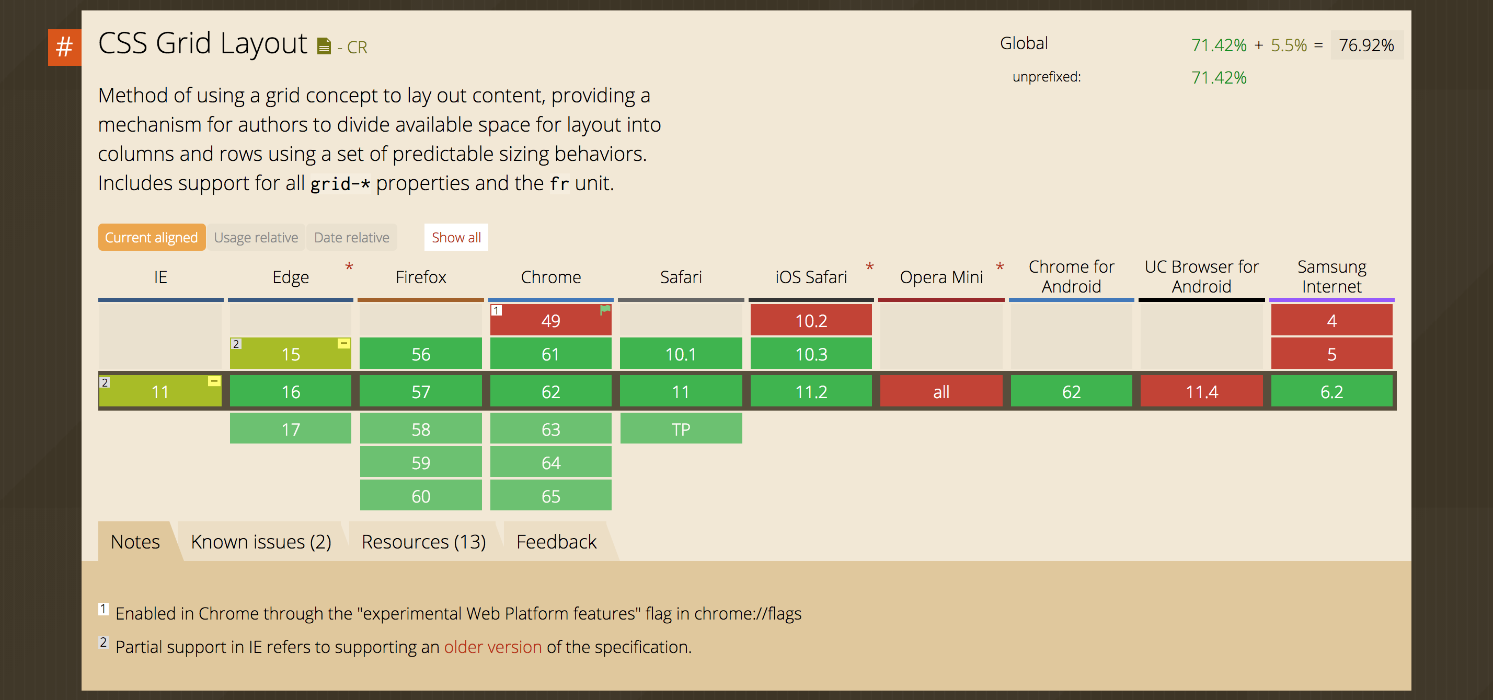Viewport: 1493px width, 700px height.
Task: Click the yellow prefix marker on IE 11
Action: click(x=214, y=381)
